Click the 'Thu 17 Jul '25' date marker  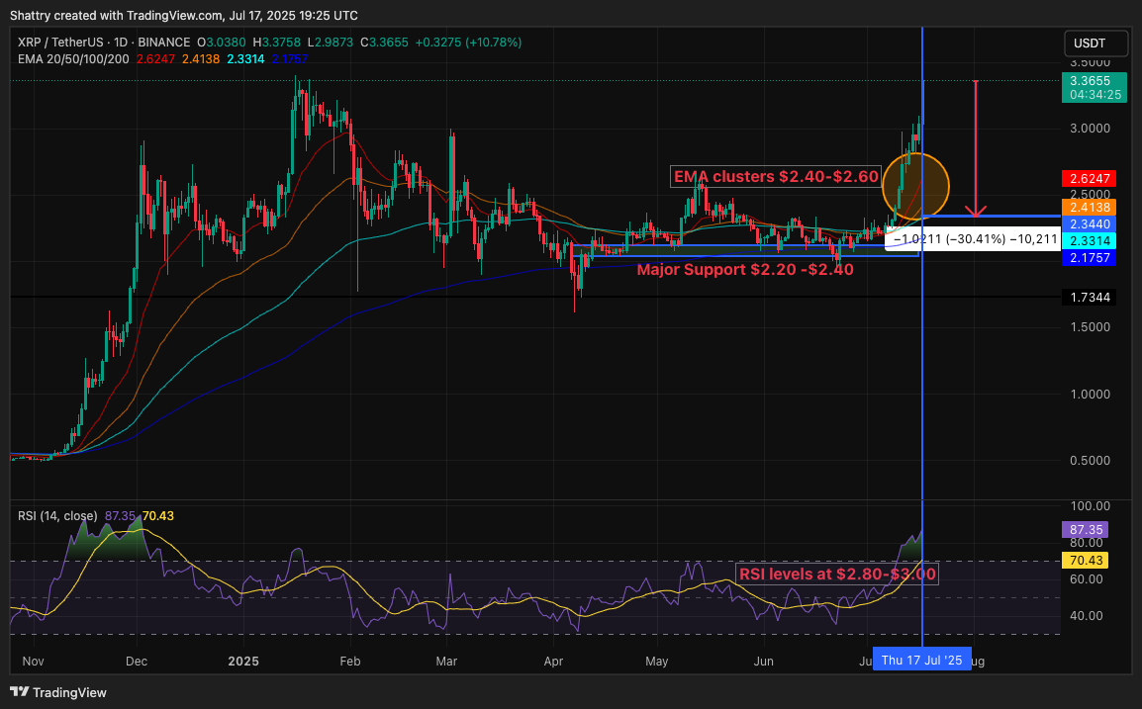pyautogui.click(x=920, y=661)
